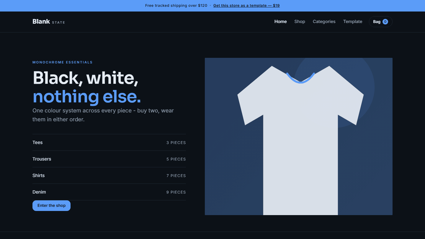This screenshot has width=425, height=239.
Task: Click the T-shirt hero image
Action: tap(299, 136)
